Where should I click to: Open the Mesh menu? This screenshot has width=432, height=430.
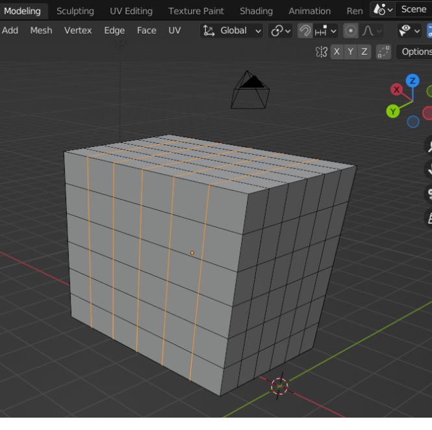[41, 31]
